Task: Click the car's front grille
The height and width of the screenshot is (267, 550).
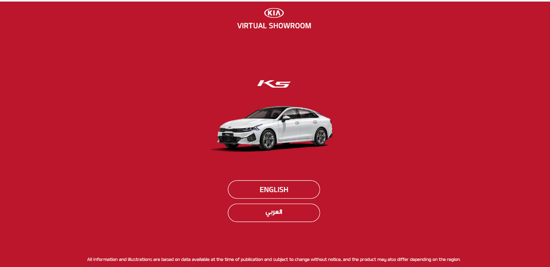Action: point(231,130)
